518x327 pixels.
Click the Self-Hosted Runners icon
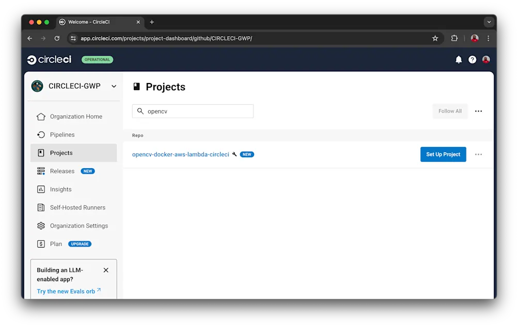[41, 207]
